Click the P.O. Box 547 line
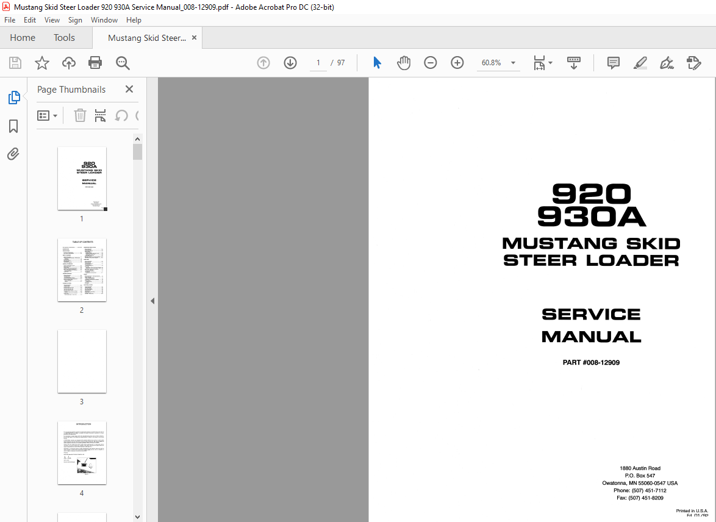This screenshot has height=522, width=716. point(640,476)
